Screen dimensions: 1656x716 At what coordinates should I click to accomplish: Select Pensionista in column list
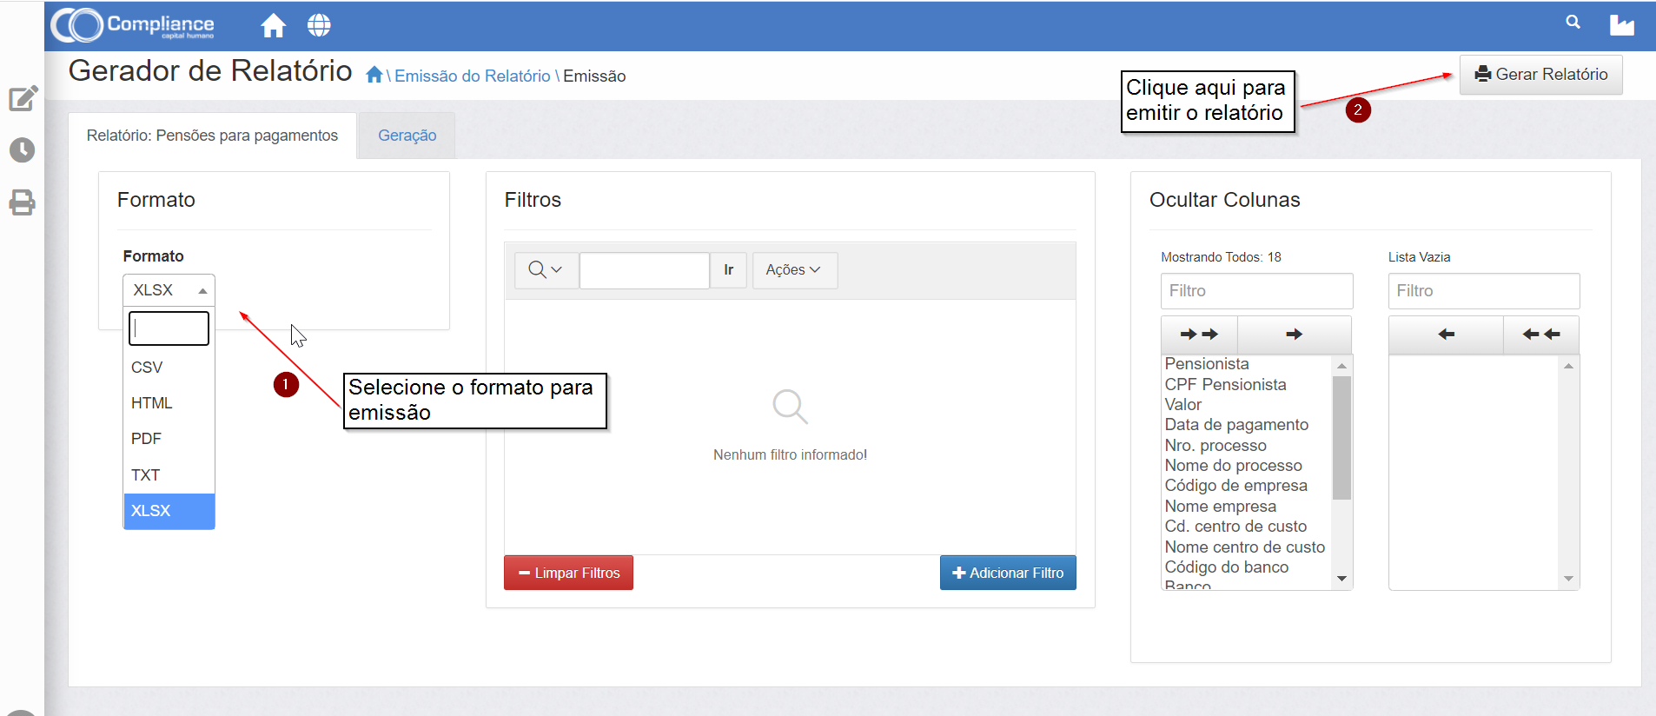[x=1207, y=364]
